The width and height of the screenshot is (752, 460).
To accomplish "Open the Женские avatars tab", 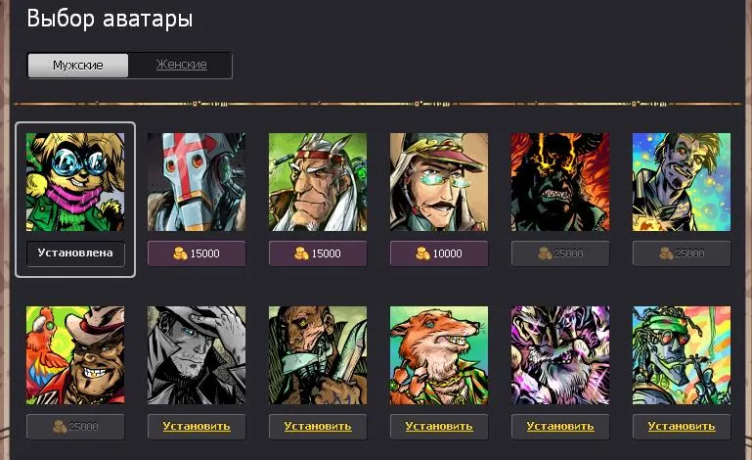I will (x=181, y=65).
